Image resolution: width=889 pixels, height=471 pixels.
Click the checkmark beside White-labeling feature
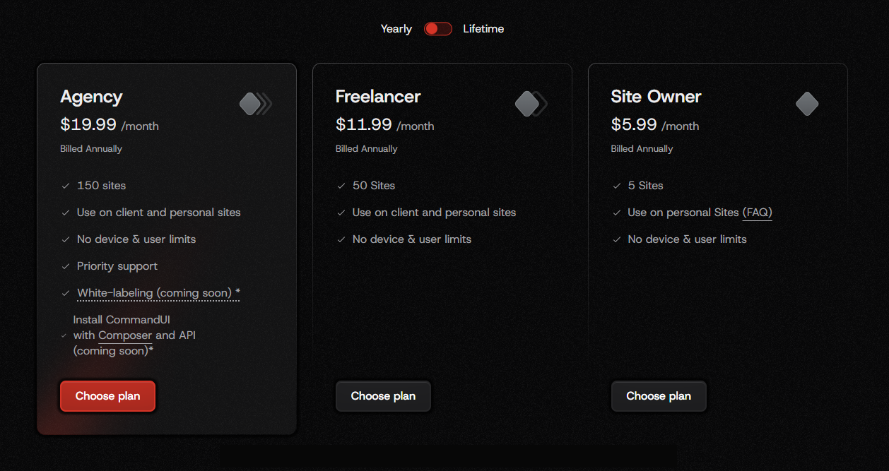[x=66, y=293]
